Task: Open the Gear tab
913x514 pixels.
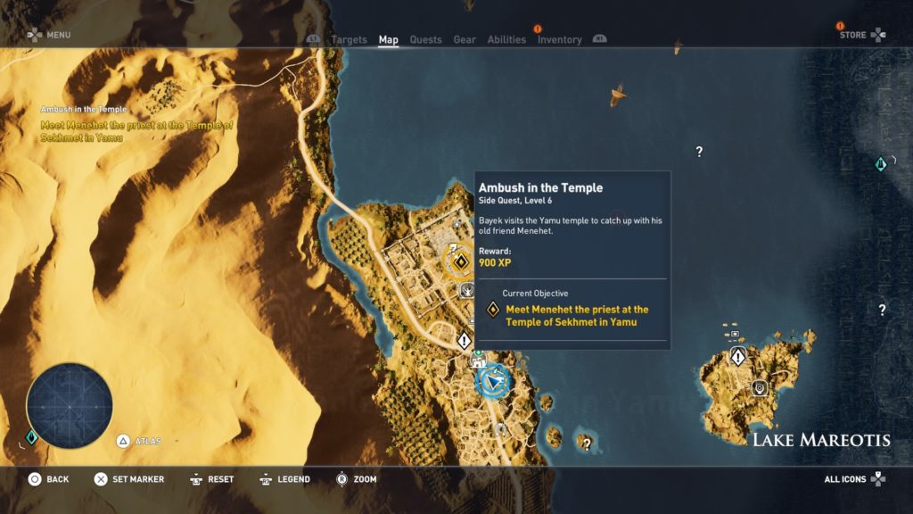Action: pos(465,39)
